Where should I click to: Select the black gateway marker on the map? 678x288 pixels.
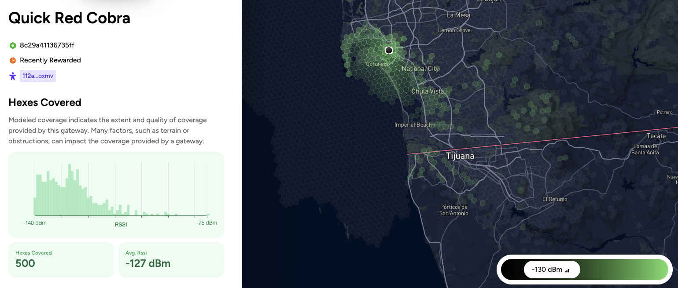(x=389, y=51)
